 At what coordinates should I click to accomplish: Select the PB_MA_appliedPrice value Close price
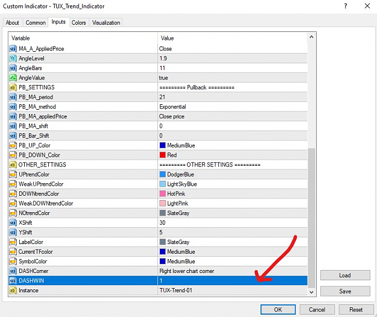(172, 116)
